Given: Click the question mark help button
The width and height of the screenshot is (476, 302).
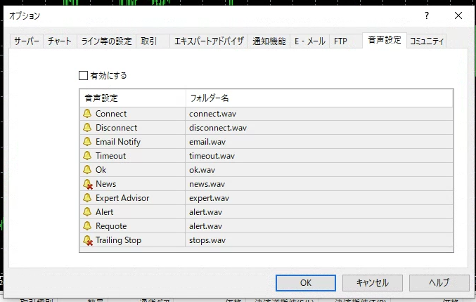Looking at the screenshot, I should (427, 15).
